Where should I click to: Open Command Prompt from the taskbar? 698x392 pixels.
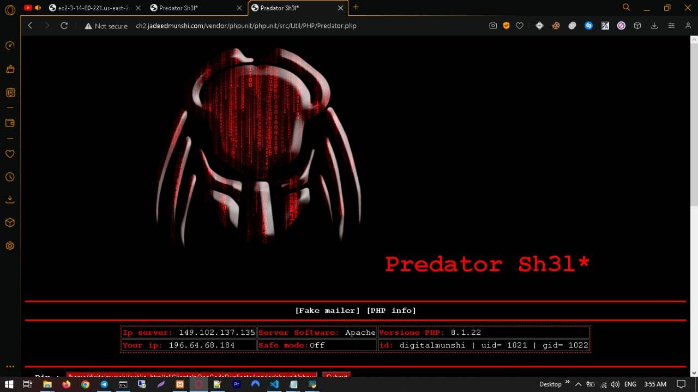coord(123,384)
